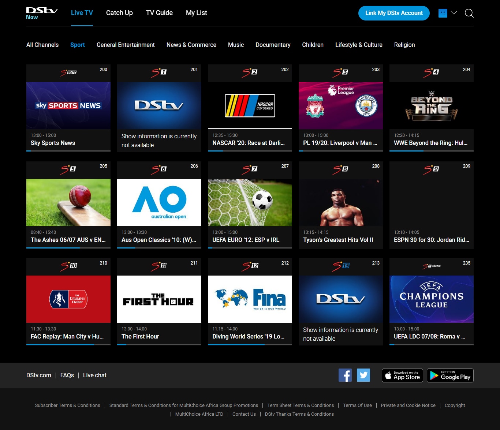Open the TV Guide tab
The width and height of the screenshot is (500, 430).
(x=159, y=13)
